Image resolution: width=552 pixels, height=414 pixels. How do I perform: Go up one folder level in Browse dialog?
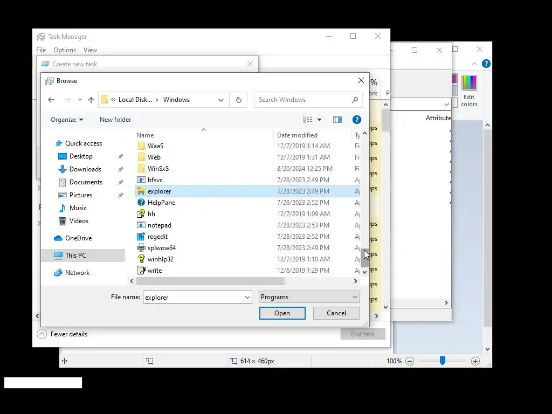coord(91,100)
